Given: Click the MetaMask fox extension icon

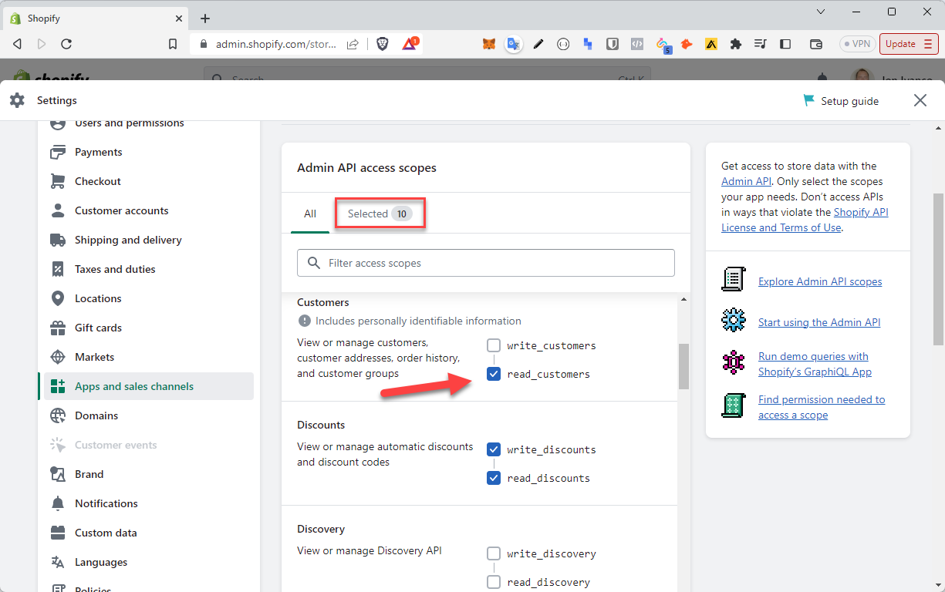Looking at the screenshot, I should point(489,44).
